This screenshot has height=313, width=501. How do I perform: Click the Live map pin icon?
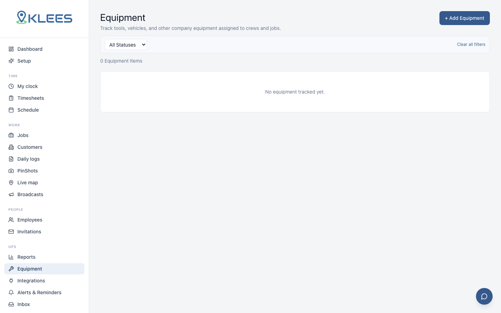coord(11,183)
